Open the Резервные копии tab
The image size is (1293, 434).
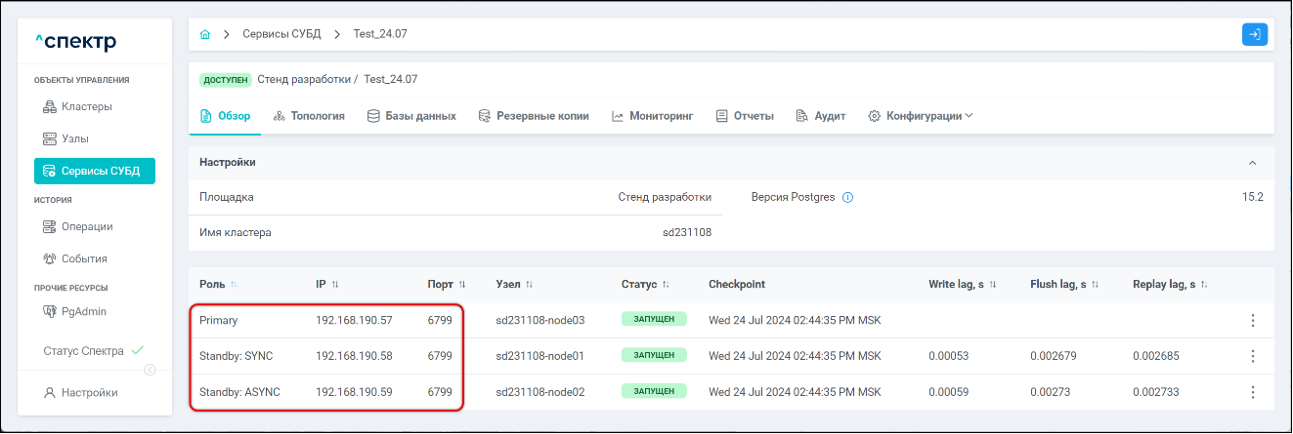[534, 116]
